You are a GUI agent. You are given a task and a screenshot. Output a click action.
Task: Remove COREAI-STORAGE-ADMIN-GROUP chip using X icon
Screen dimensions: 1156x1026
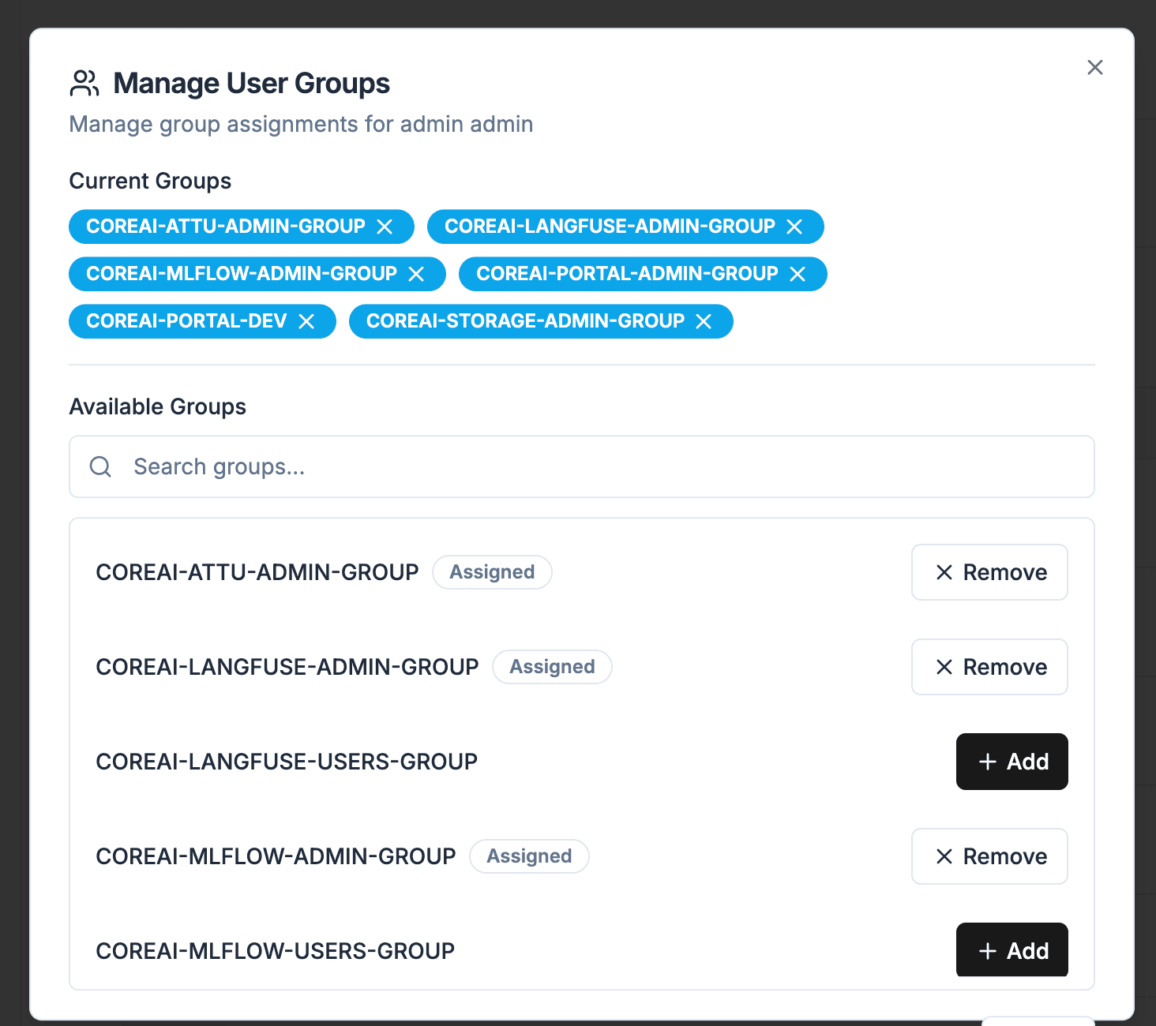tap(704, 322)
